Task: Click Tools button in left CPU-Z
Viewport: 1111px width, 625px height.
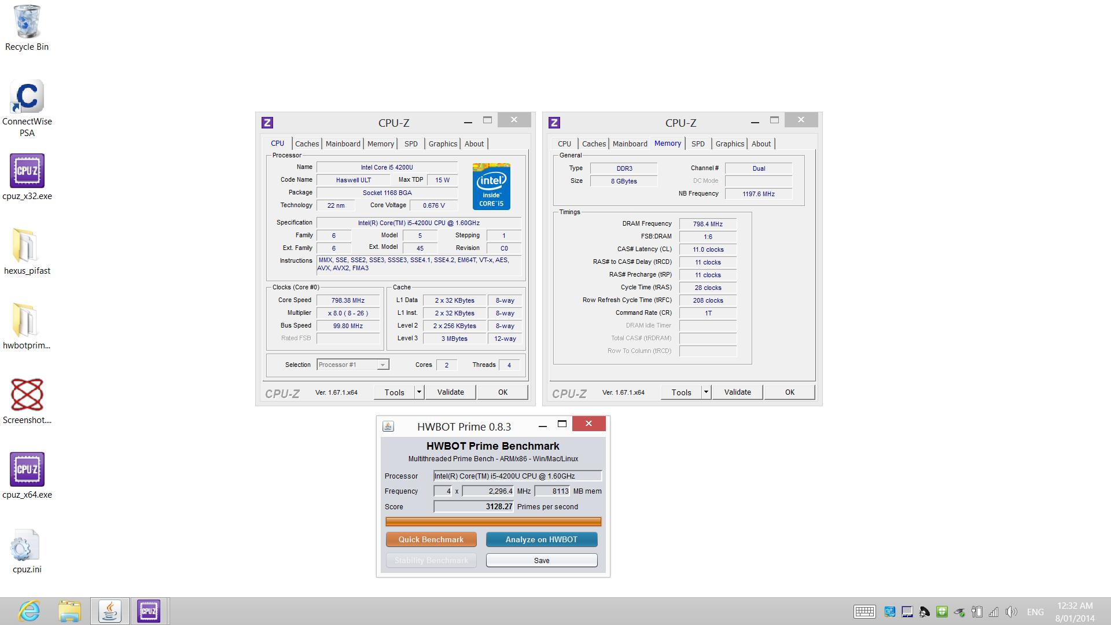Action: click(395, 392)
